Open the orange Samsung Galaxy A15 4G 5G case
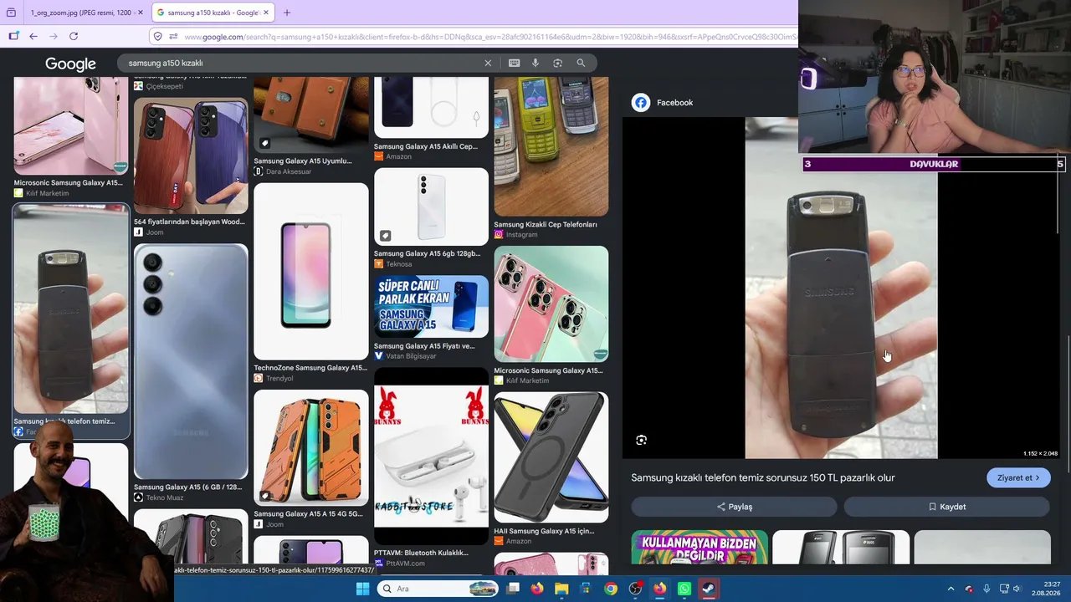The image size is (1071, 602). click(x=310, y=448)
